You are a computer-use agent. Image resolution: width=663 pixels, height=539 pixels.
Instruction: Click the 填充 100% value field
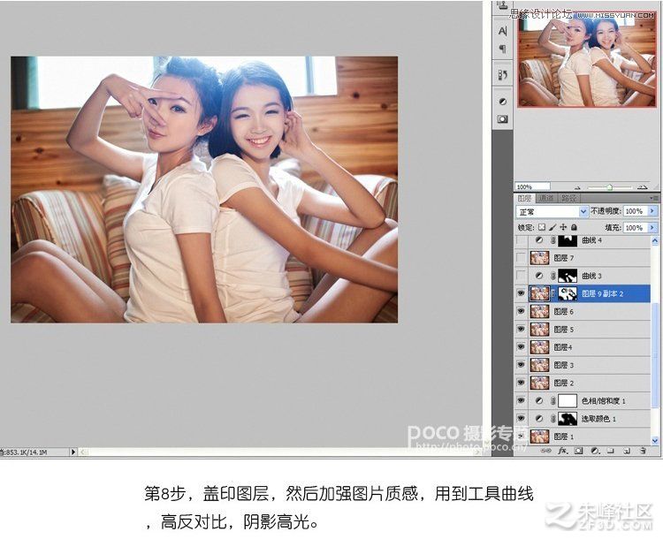click(635, 227)
